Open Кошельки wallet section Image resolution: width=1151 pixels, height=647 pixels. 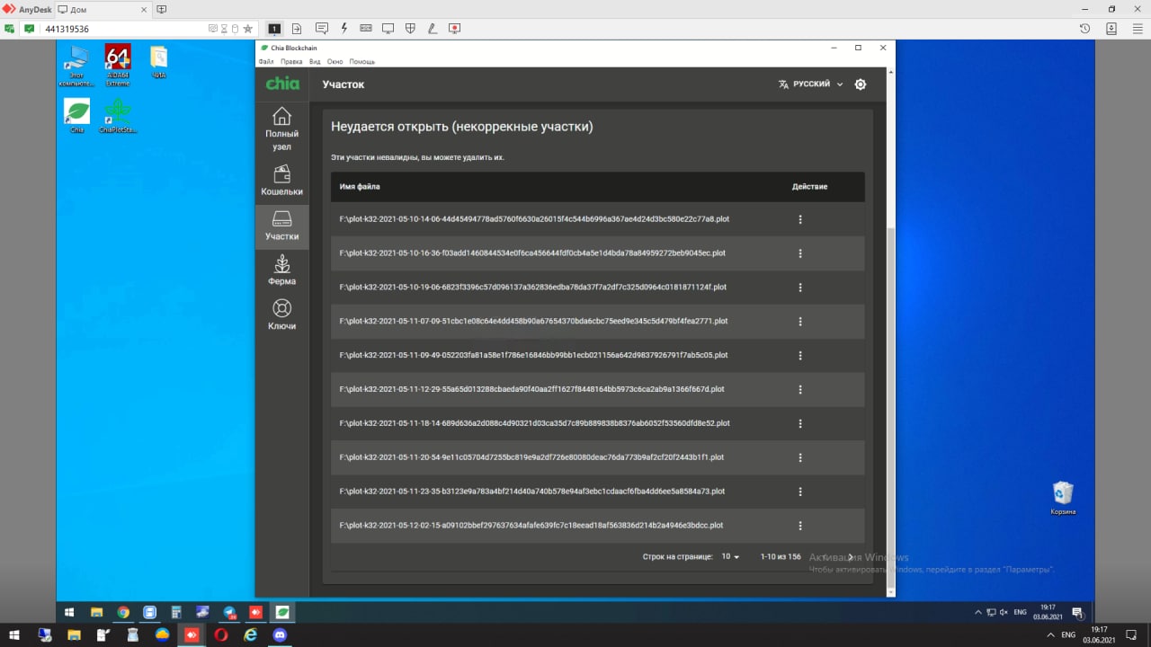tap(281, 180)
